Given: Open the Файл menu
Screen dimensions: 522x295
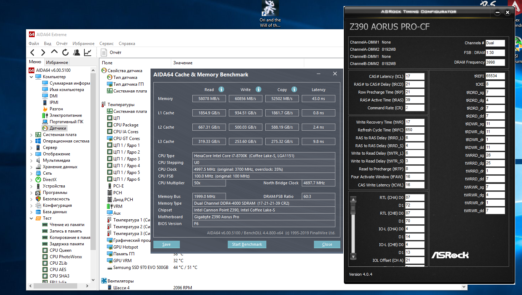Looking at the screenshot, I should [x=34, y=44].
